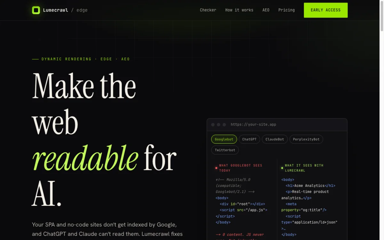Click the page vertical scrollbar thumb
The width and height of the screenshot is (384, 240).
pyautogui.click(x=382, y=16)
